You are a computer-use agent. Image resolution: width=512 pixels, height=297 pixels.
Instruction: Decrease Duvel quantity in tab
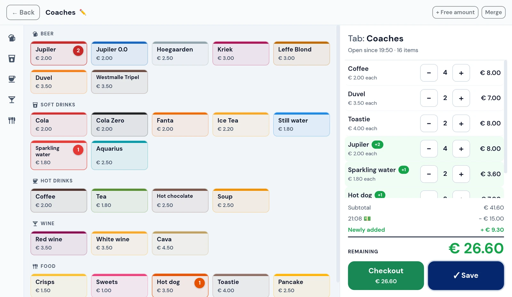point(429,98)
